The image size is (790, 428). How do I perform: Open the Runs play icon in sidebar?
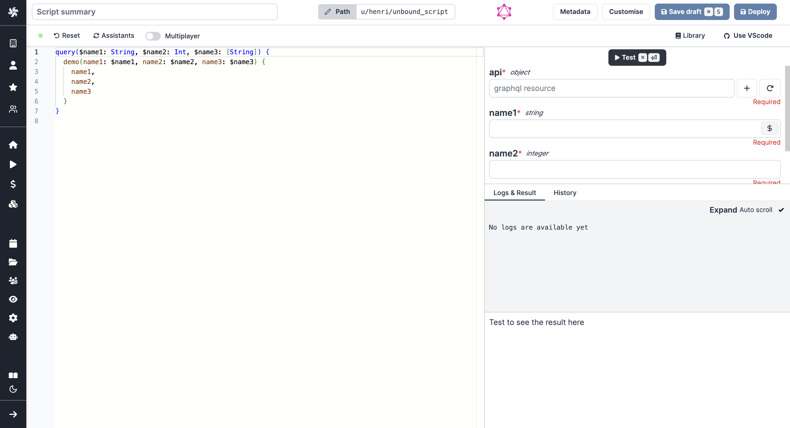pos(13,164)
